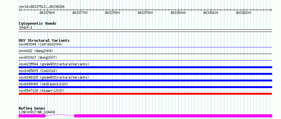Select variant nsv833317 (Wong2007) label

pos(38,57)
